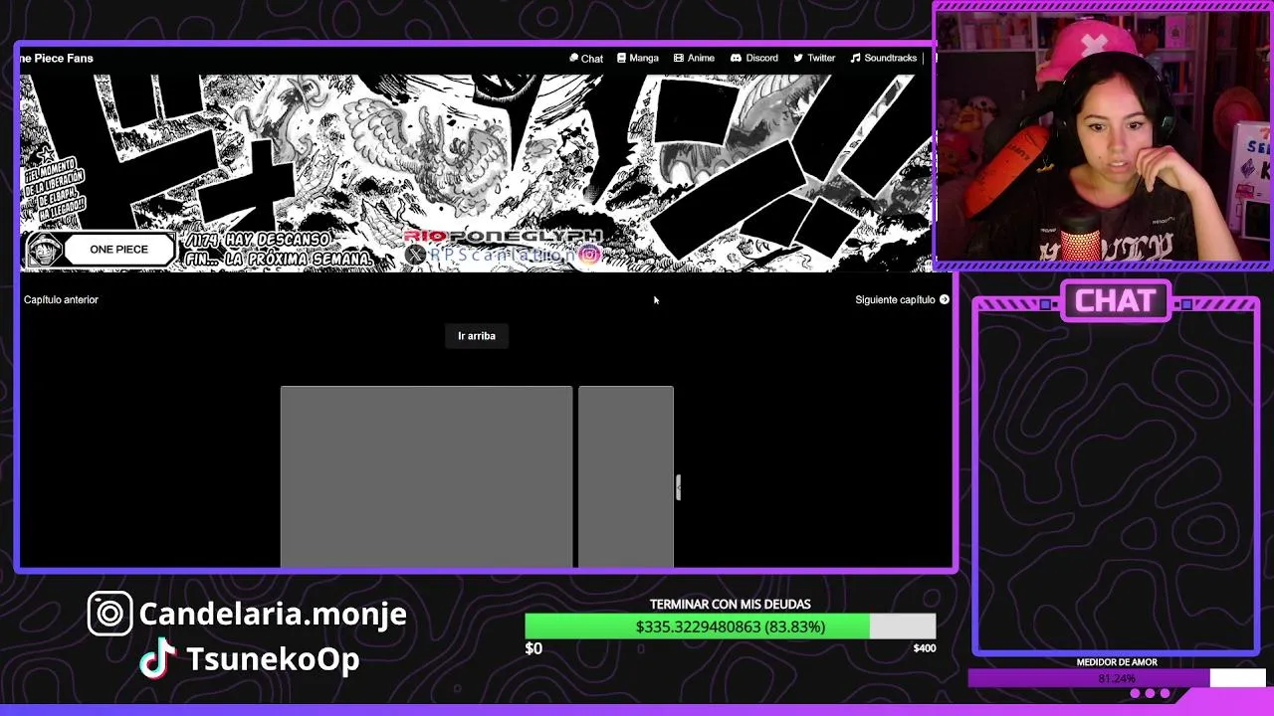Image resolution: width=1274 pixels, height=716 pixels.
Task: Go to Capítulo anterior
Action: coord(61,299)
